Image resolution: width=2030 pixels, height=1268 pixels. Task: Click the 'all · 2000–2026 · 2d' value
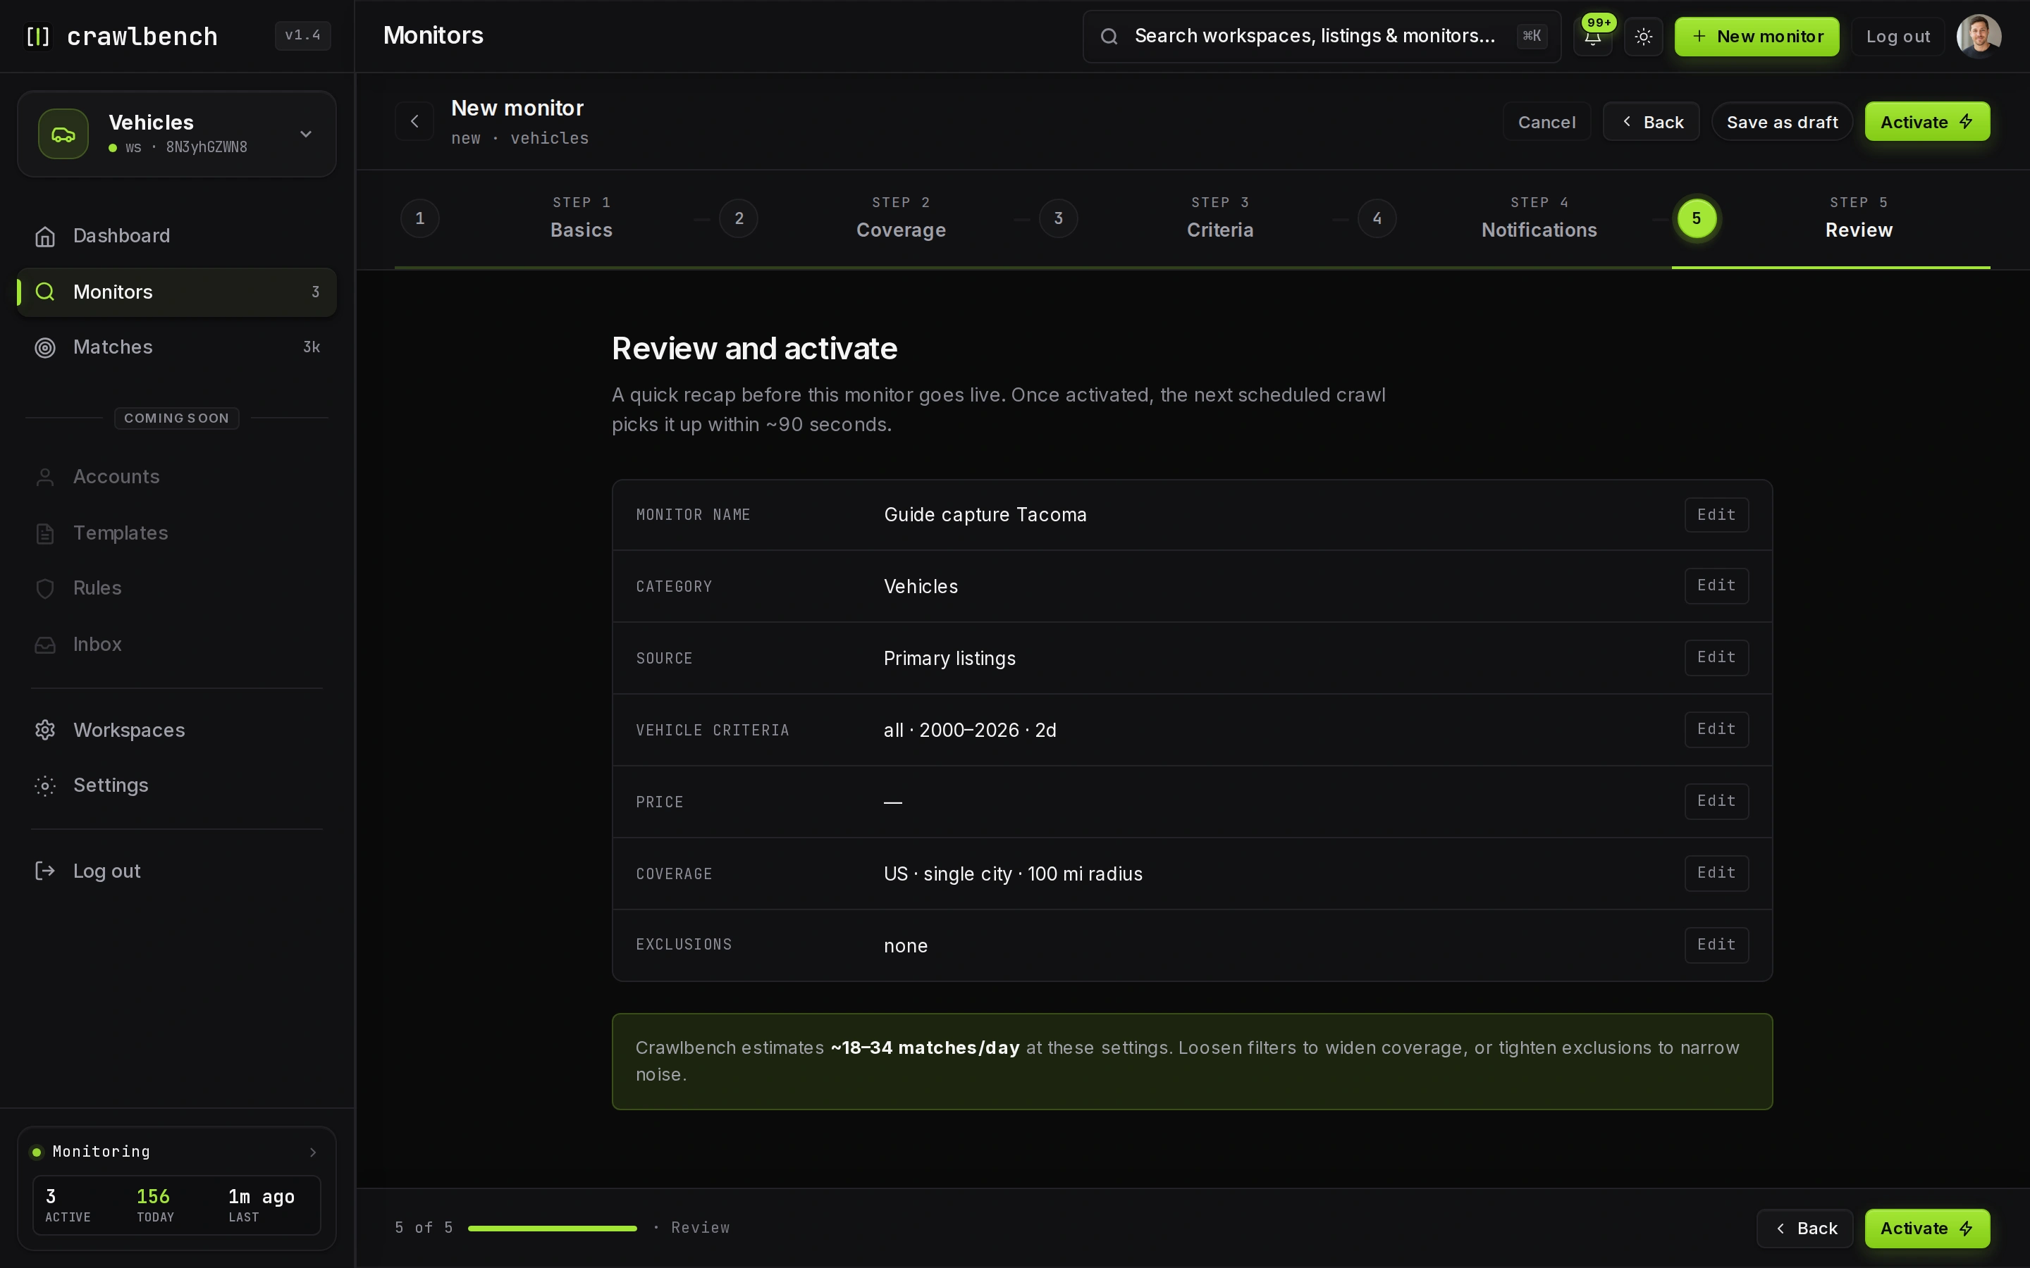pos(970,731)
